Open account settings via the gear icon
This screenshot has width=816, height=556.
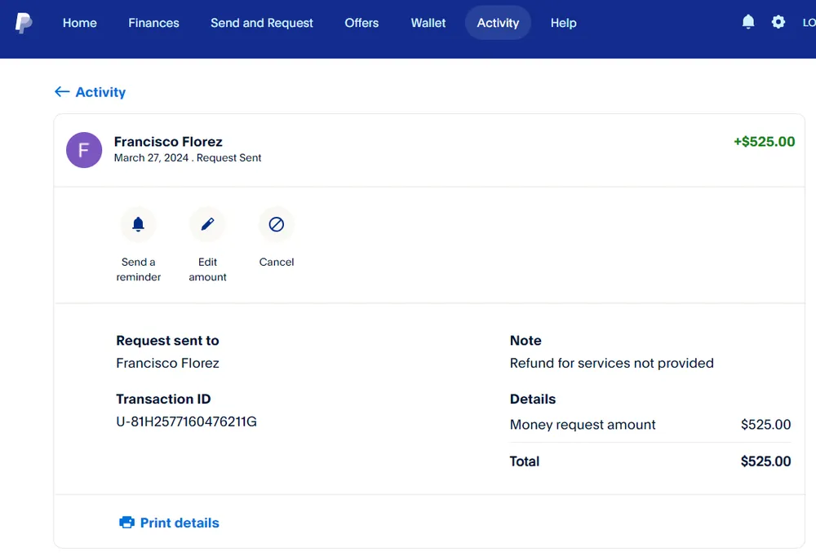point(778,22)
